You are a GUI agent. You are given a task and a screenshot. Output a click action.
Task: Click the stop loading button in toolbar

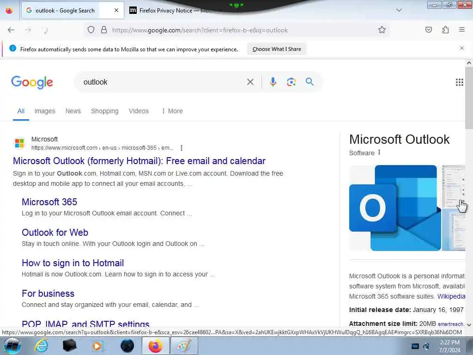[45, 30]
